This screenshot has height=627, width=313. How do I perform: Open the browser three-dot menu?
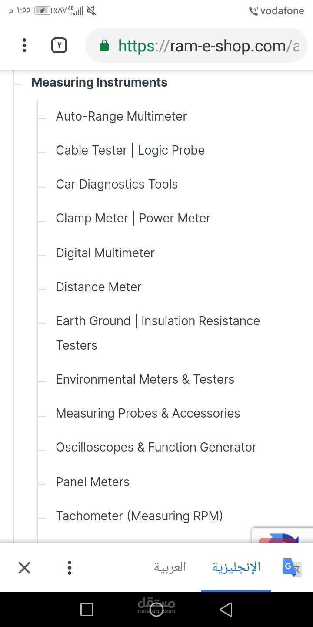(24, 45)
